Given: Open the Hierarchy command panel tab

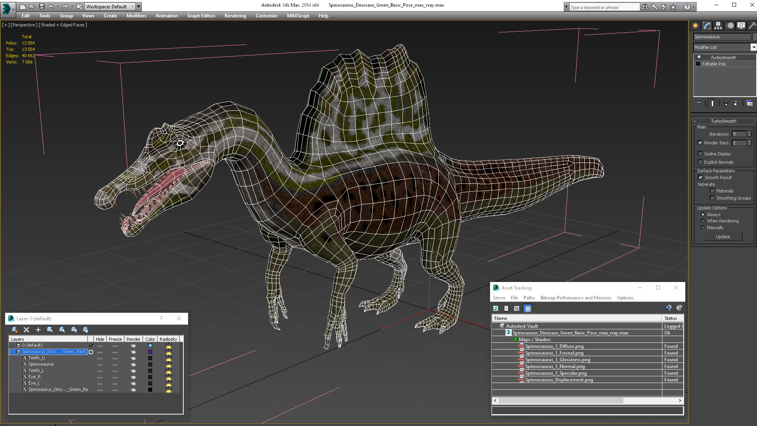Looking at the screenshot, I should coord(718,26).
